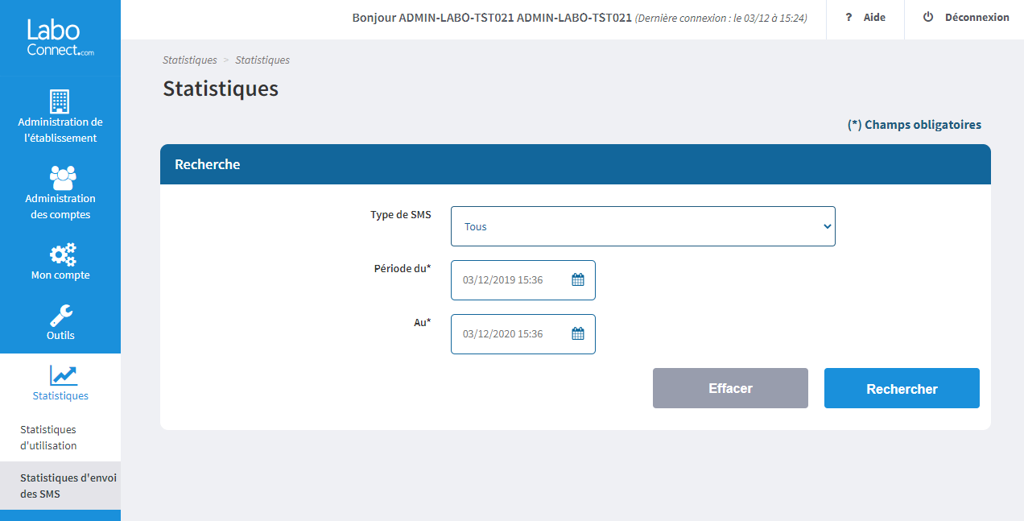Viewport: 1024px width, 521px height.
Task: Open the Statistiques sidebar label
Action: tap(60, 396)
